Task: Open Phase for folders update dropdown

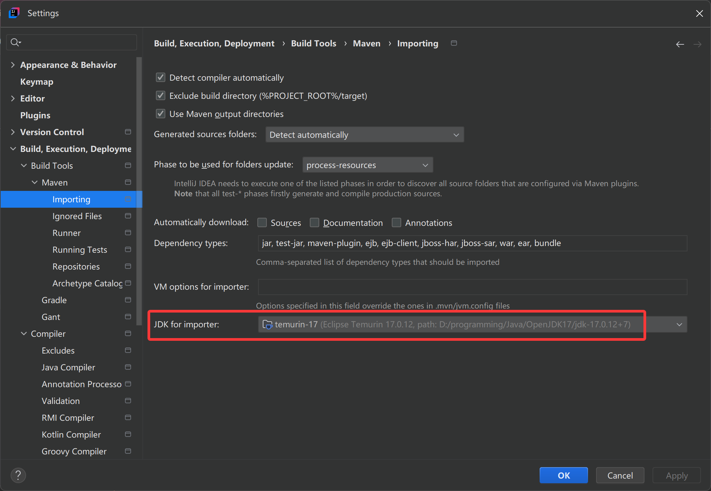Action: tap(368, 165)
